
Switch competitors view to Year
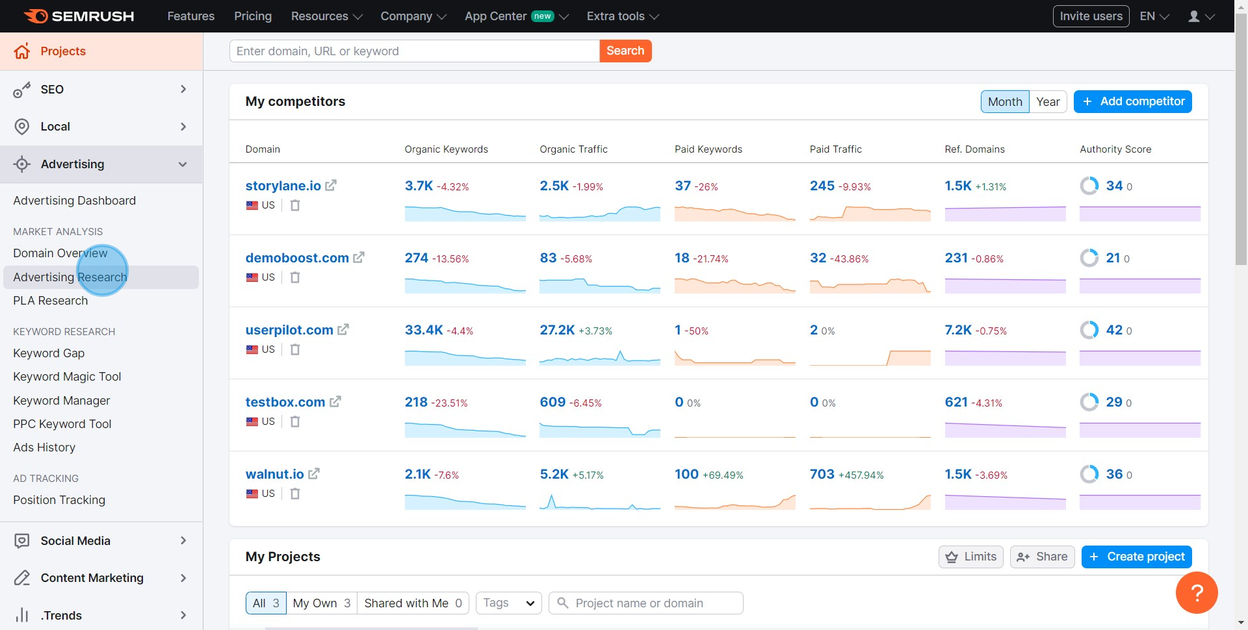(1048, 102)
